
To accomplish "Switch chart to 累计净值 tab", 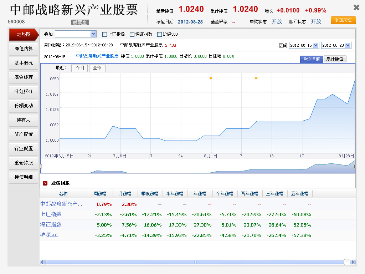I will tap(335, 59).
